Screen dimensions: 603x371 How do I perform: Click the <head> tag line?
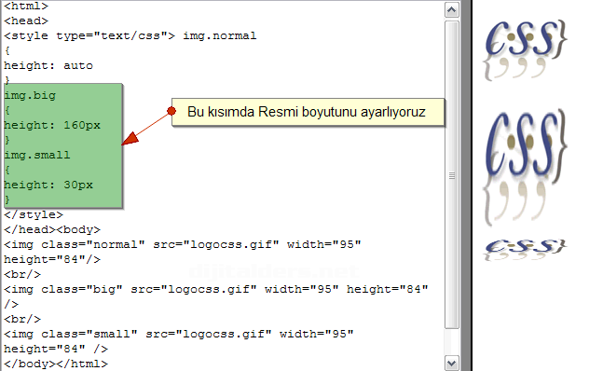click(x=26, y=21)
